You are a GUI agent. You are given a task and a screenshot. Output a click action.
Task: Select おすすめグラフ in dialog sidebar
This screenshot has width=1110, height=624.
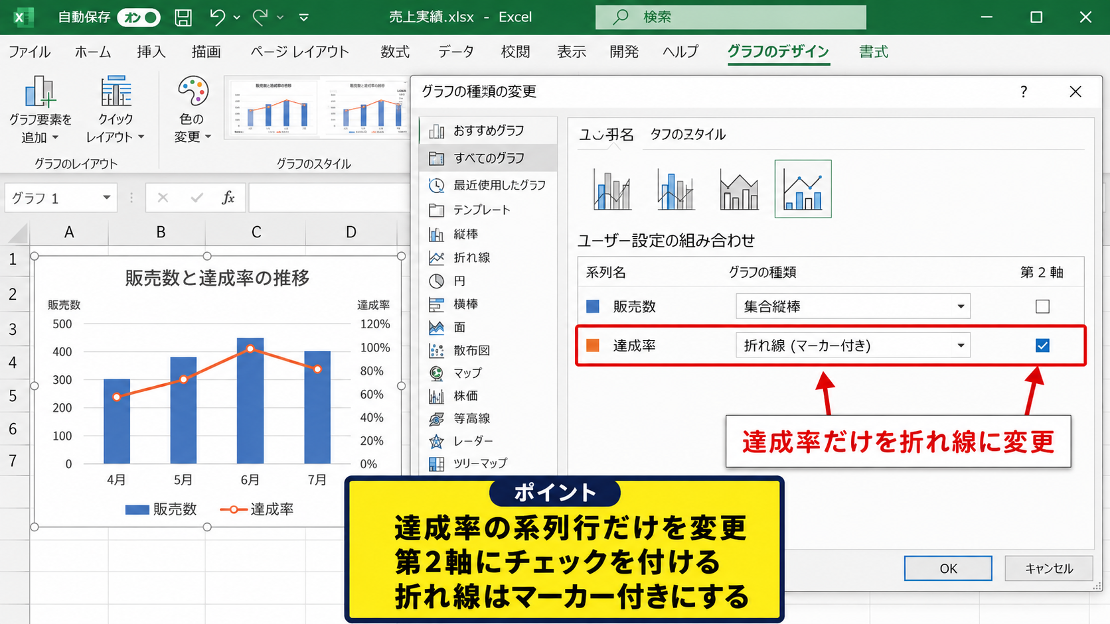pos(489,131)
